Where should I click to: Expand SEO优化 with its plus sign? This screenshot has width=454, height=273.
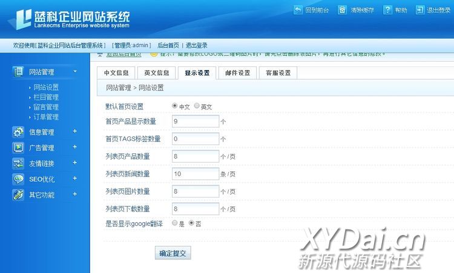tap(74, 178)
